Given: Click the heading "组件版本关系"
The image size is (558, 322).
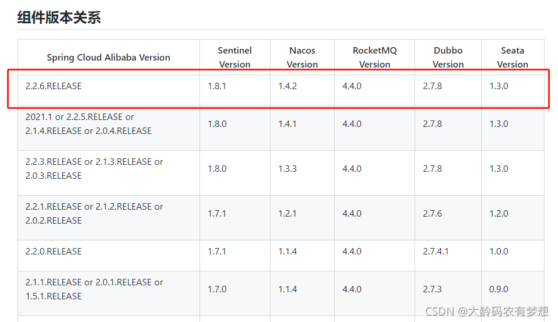Looking at the screenshot, I should [59, 17].
